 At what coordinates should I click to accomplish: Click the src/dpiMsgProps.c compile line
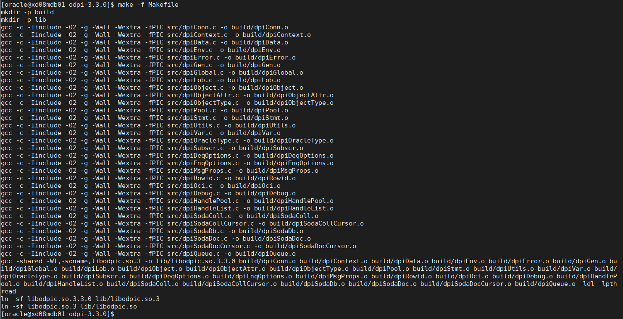[x=160, y=171]
